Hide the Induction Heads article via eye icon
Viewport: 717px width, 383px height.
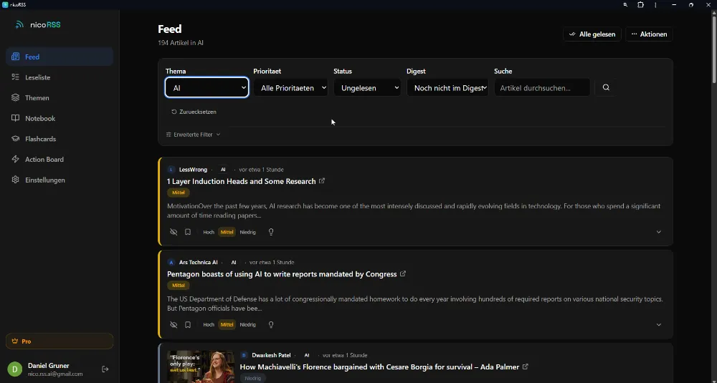click(x=174, y=232)
